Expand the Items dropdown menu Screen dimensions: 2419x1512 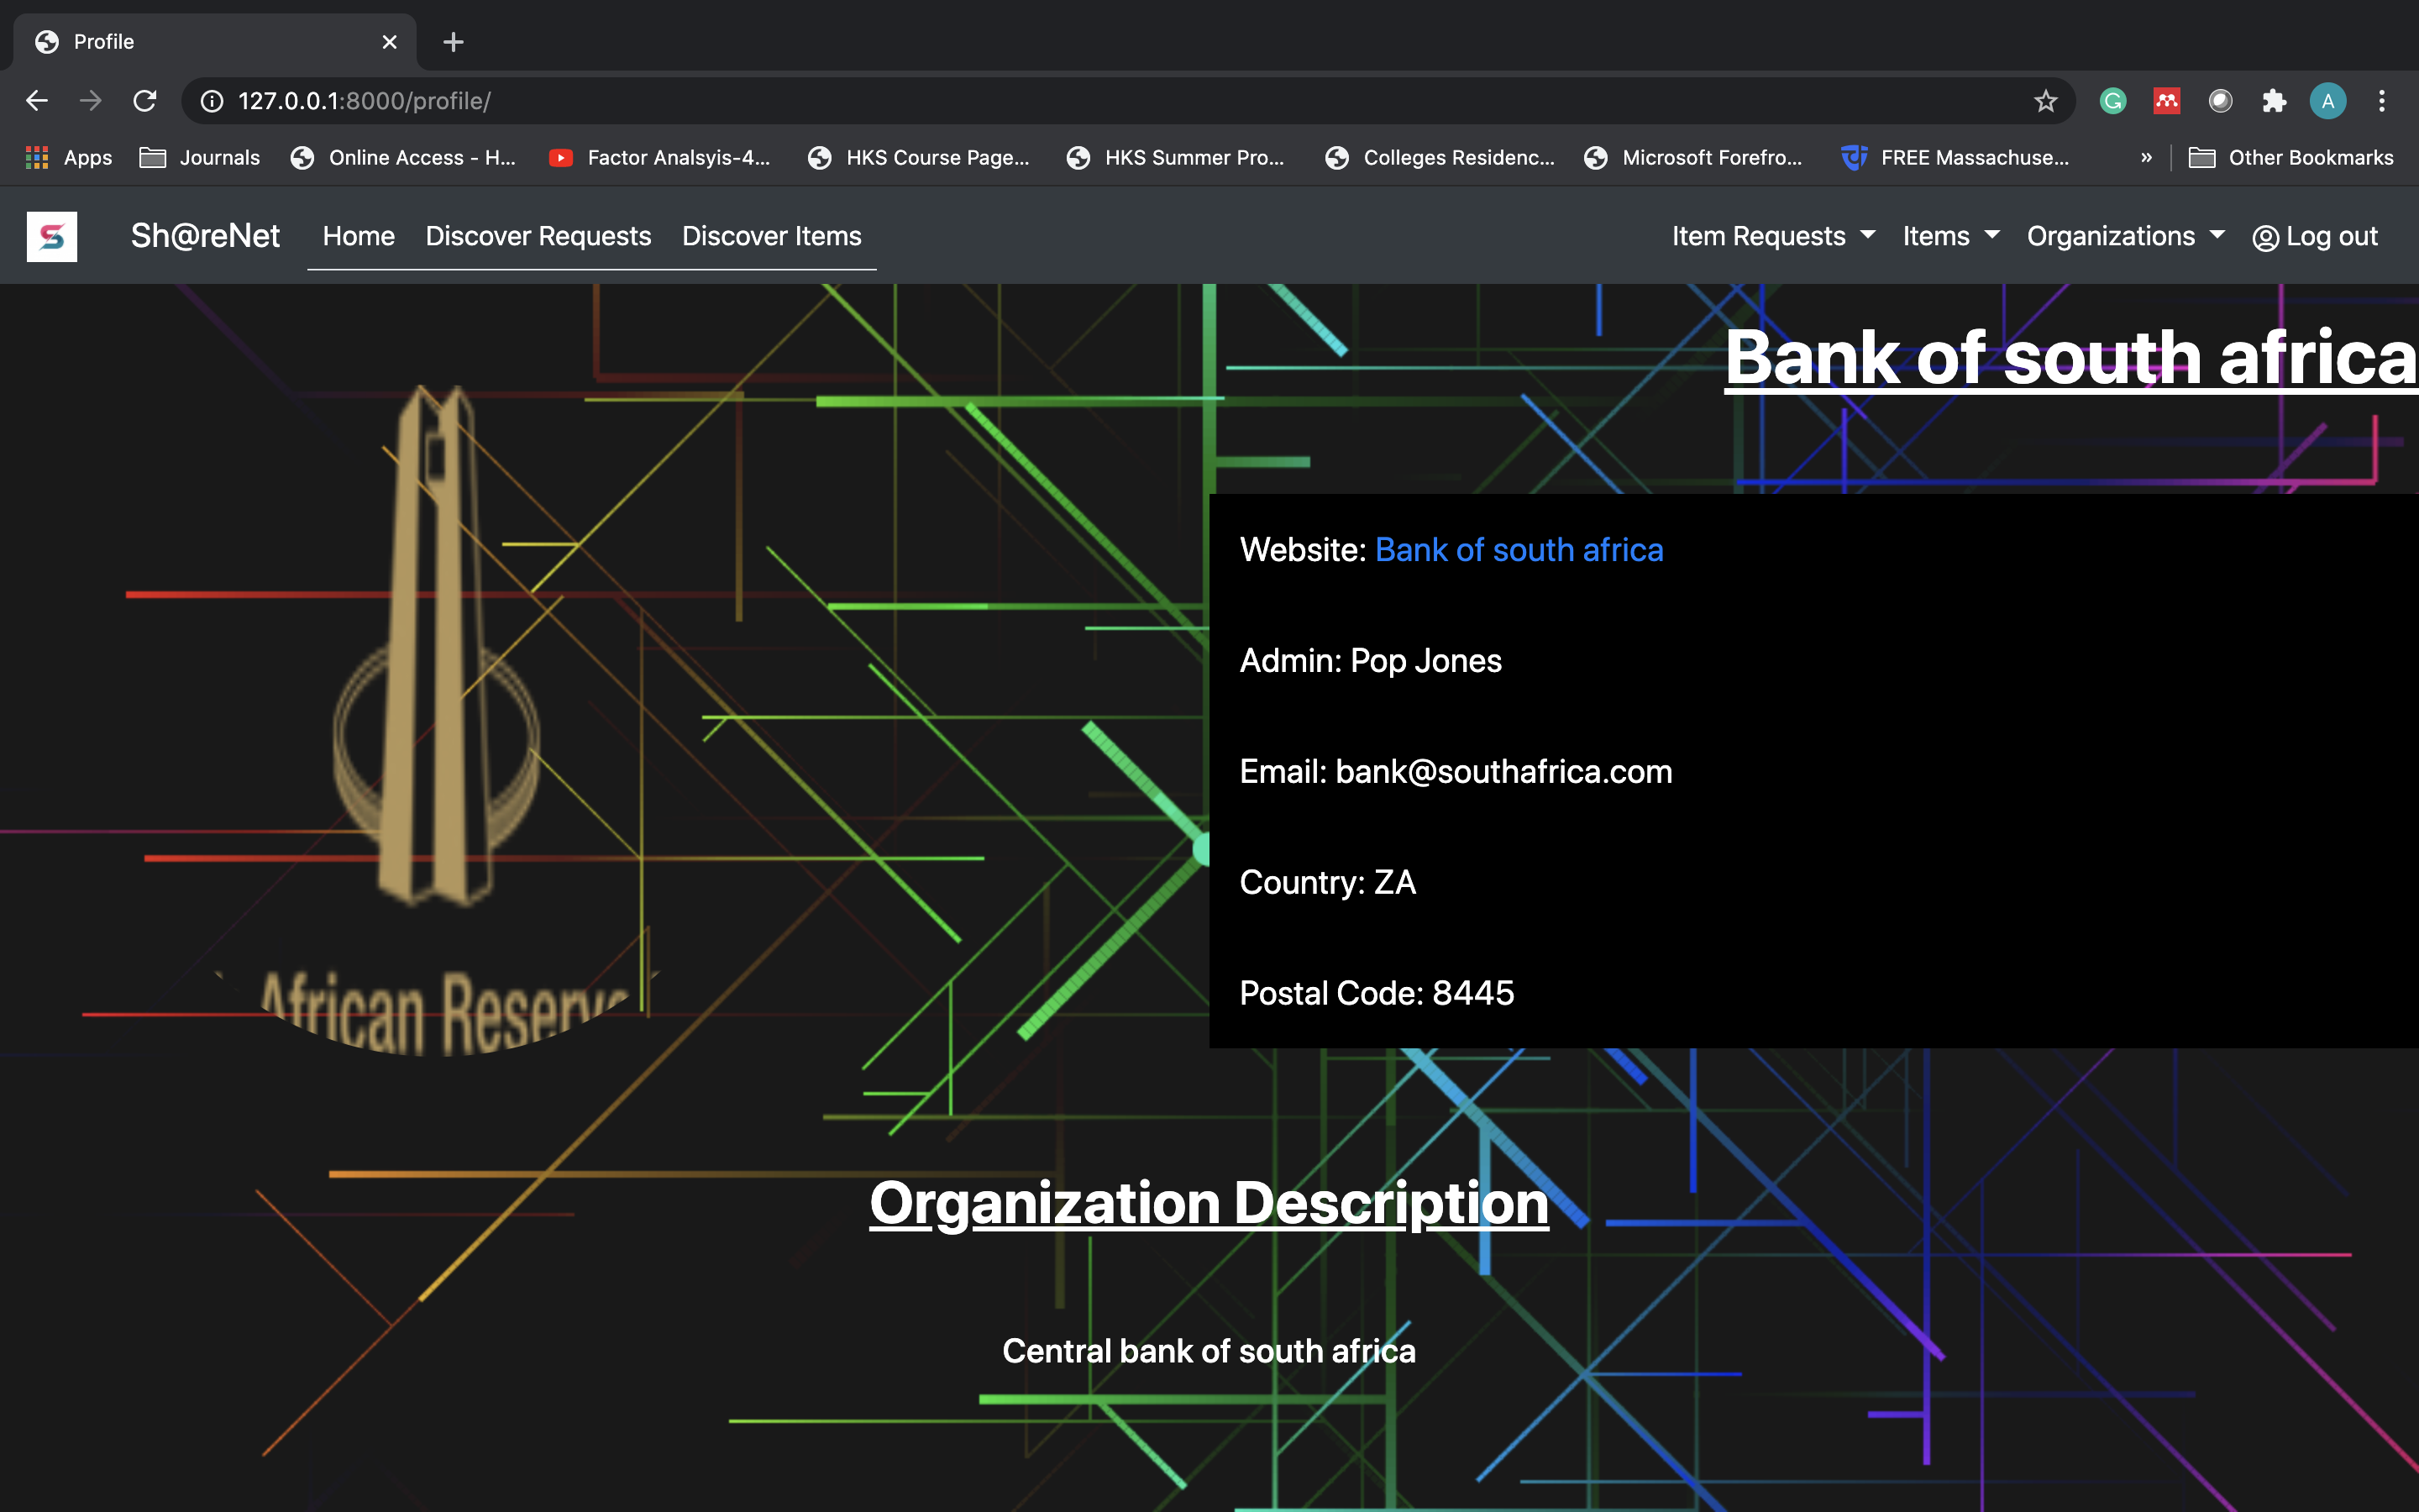tap(1949, 237)
